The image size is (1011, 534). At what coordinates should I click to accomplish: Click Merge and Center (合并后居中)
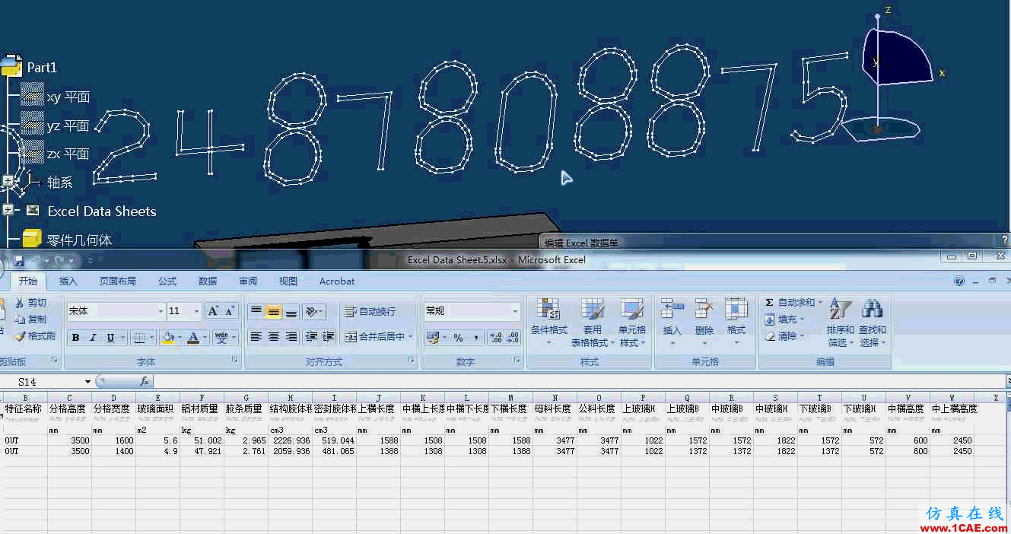tap(378, 337)
